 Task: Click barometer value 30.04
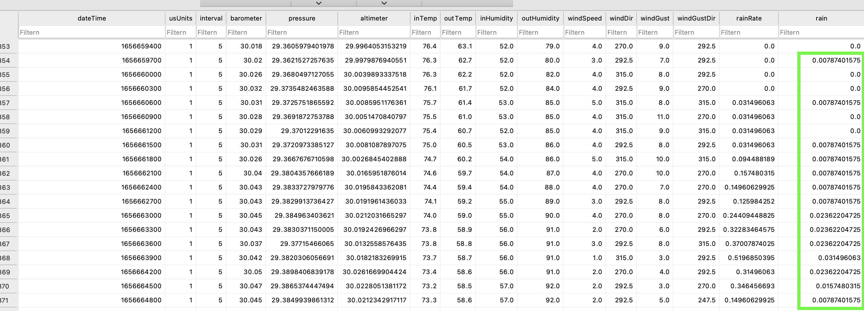click(246, 173)
